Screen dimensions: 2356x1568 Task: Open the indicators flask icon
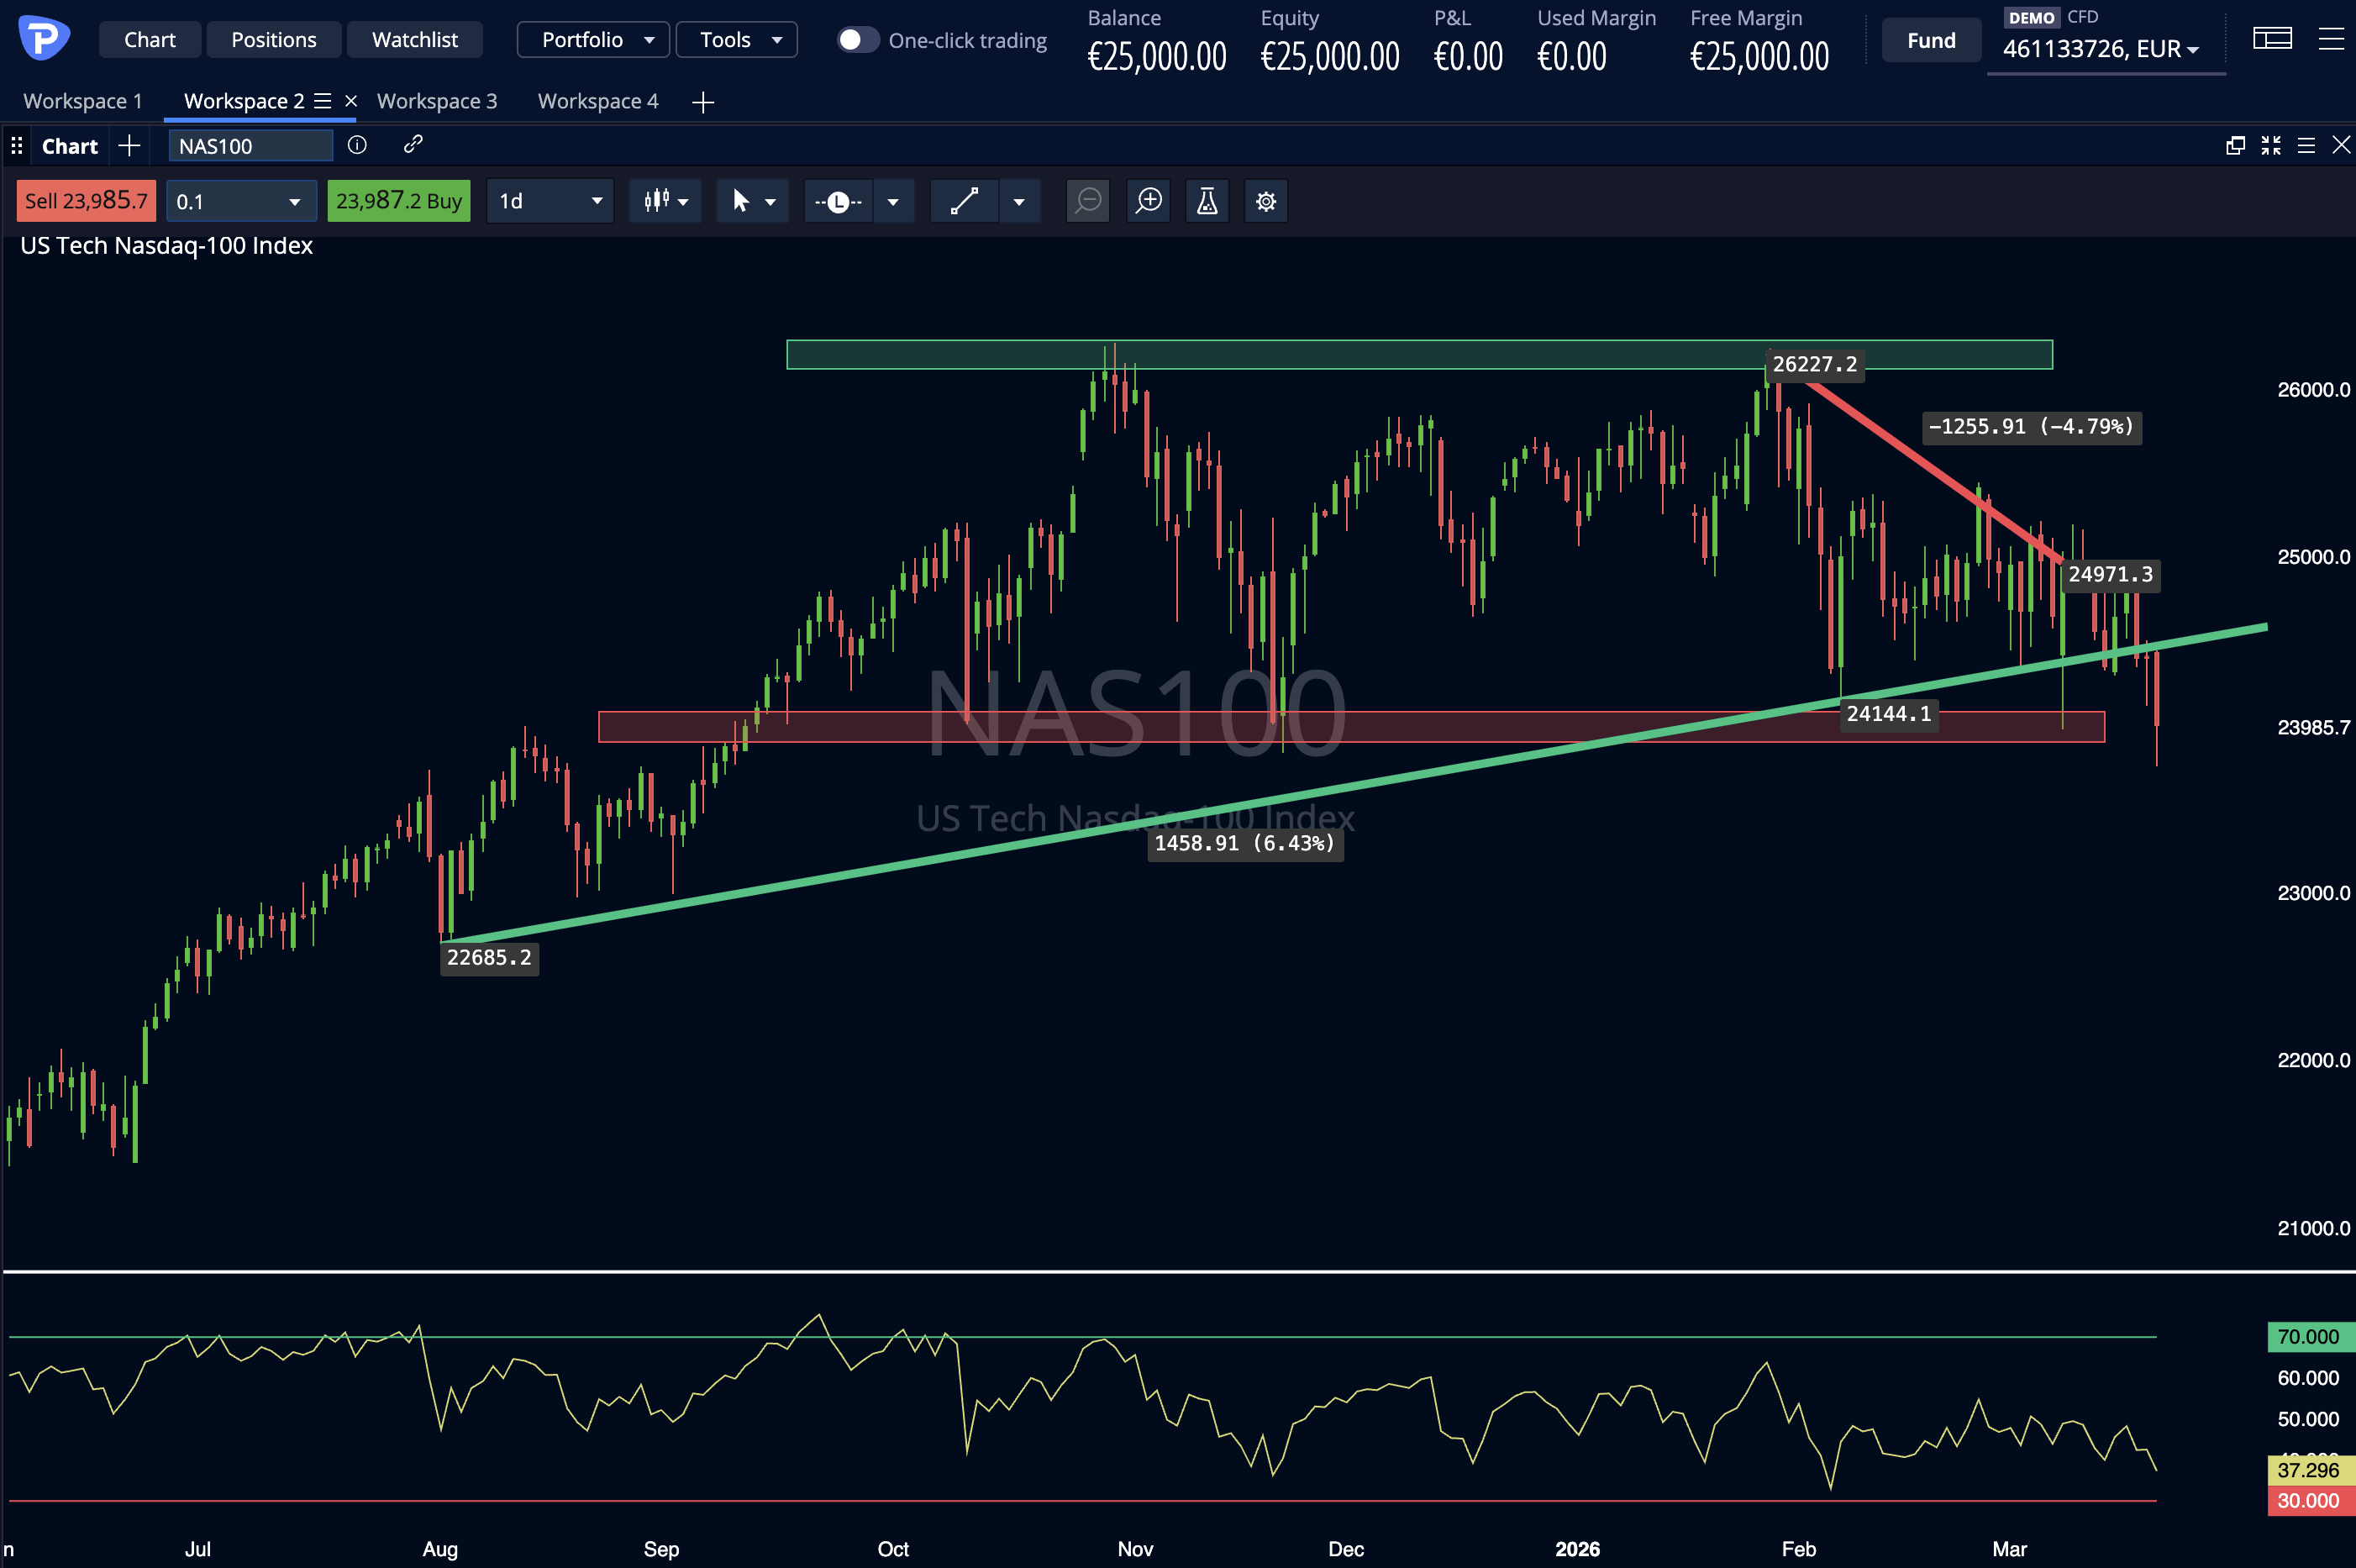(1206, 200)
